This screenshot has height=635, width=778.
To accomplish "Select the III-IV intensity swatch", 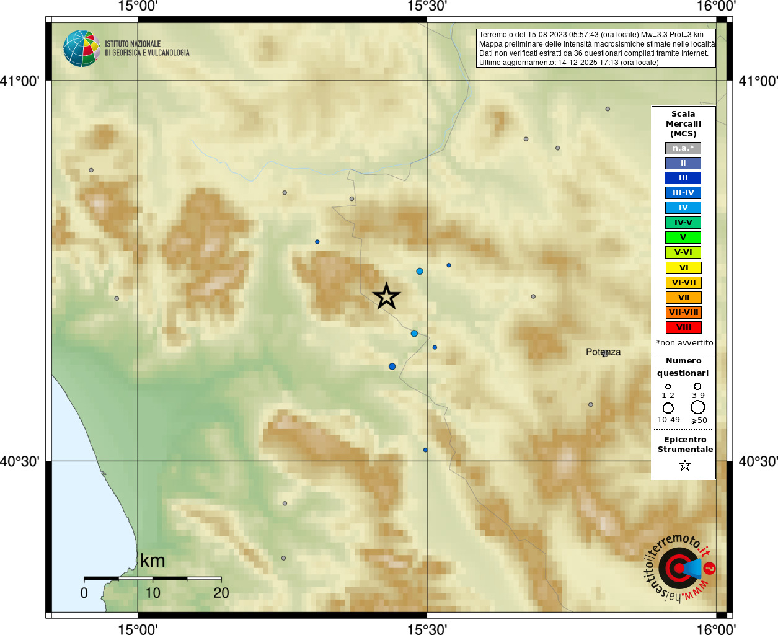I will click(x=683, y=193).
